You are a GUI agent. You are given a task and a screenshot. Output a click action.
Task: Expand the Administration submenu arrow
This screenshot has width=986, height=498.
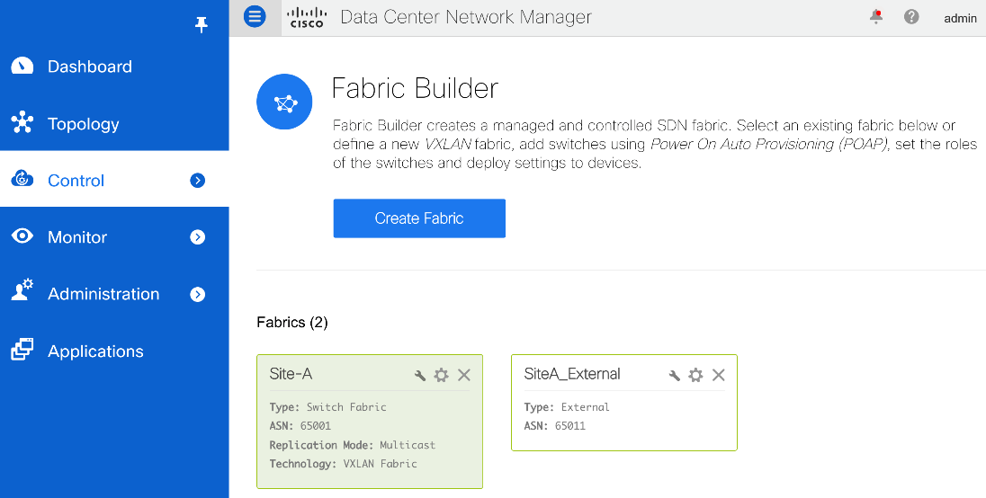tap(197, 295)
